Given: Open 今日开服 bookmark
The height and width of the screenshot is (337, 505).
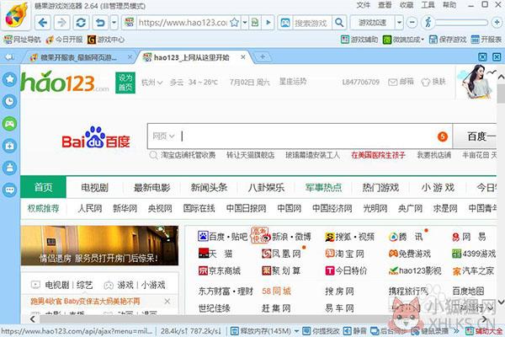Looking at the screenshot, I should (x=64, y=40).
